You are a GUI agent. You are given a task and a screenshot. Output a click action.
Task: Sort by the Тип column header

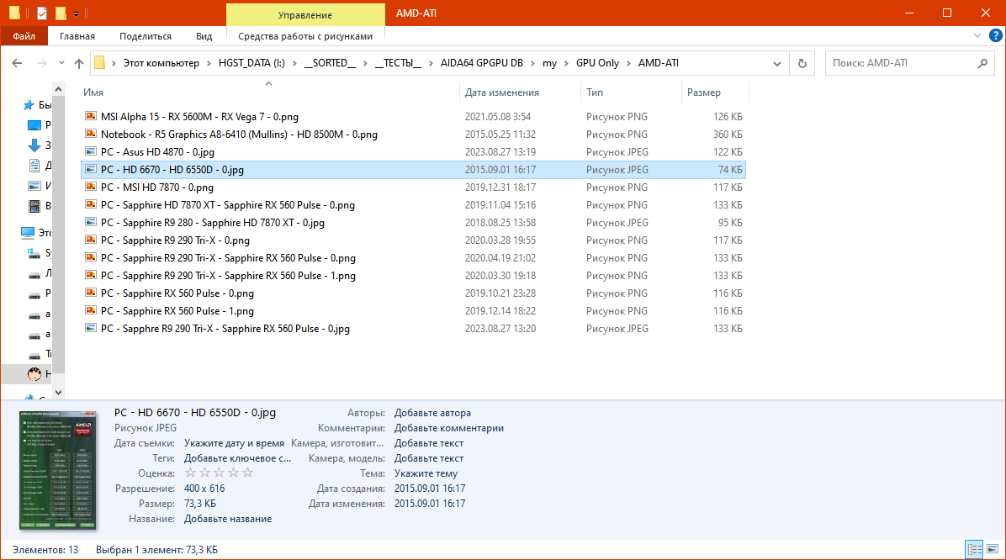pyautogui.click(x=632, y=92)
